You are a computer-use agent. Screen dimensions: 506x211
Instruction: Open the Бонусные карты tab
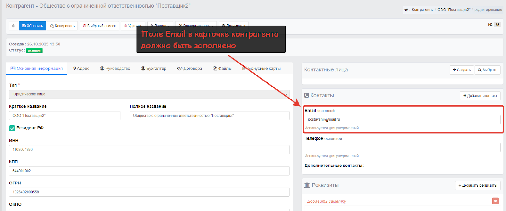[x=262, y=69]
